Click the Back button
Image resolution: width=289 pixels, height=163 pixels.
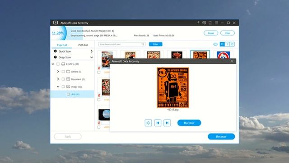68,137
